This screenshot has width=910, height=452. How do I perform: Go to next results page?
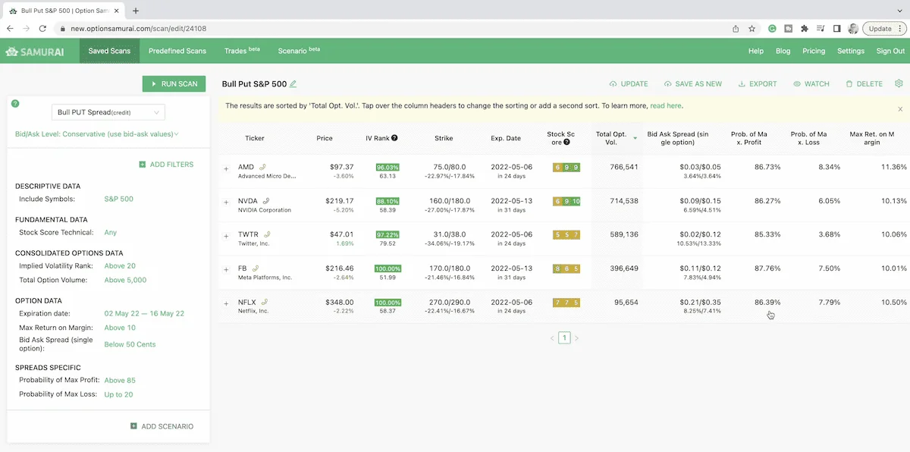(x=576, y=338)
